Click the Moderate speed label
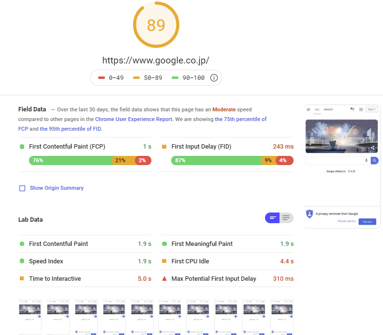This screenshot has width=383, height=335. coord(224,109)
